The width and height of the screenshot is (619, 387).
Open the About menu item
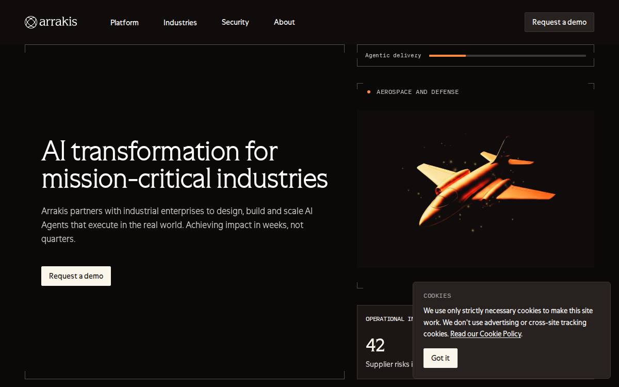pos(284,22)
